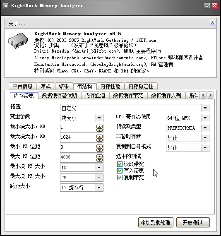The width and height of the screenshot is (221, 236).
Task: Open the 预置 preset dropdown showing 自定义
Action: pyautogui.click(x=135, y=108)
